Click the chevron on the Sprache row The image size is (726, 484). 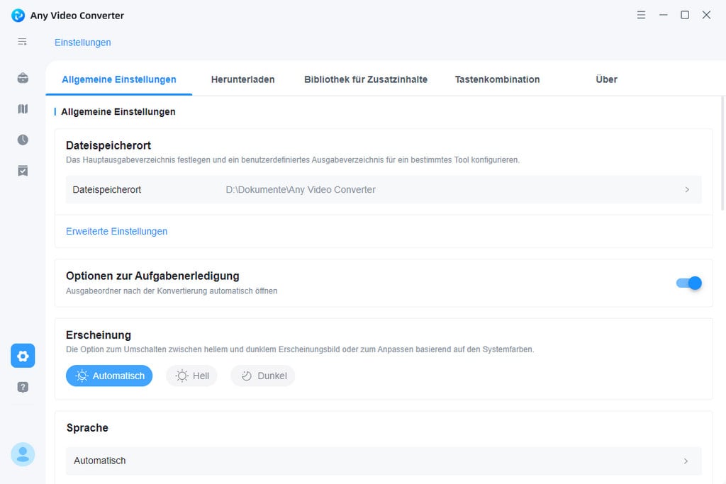pyautogui.click(x=686, y=461)
